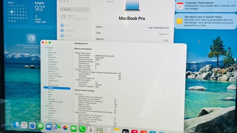Select Card Reader in hardware list
The width and height of the screenshot is (237, 133).
(x=53, y=62)
